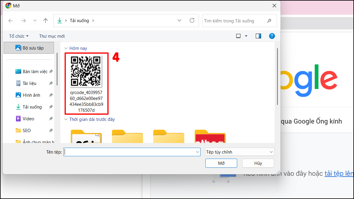Image resolution: width=354 pixels, height=199 pixels.
Task: Click the pin icon beside Hình ảnh
Action: 51,95
